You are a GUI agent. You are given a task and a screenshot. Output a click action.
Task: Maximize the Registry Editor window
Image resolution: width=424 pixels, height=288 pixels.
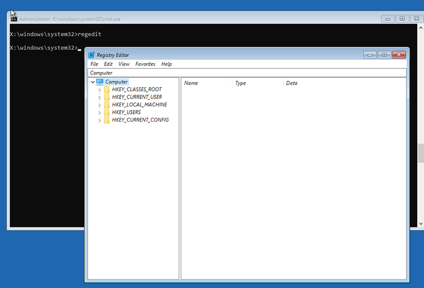[384, 55]
